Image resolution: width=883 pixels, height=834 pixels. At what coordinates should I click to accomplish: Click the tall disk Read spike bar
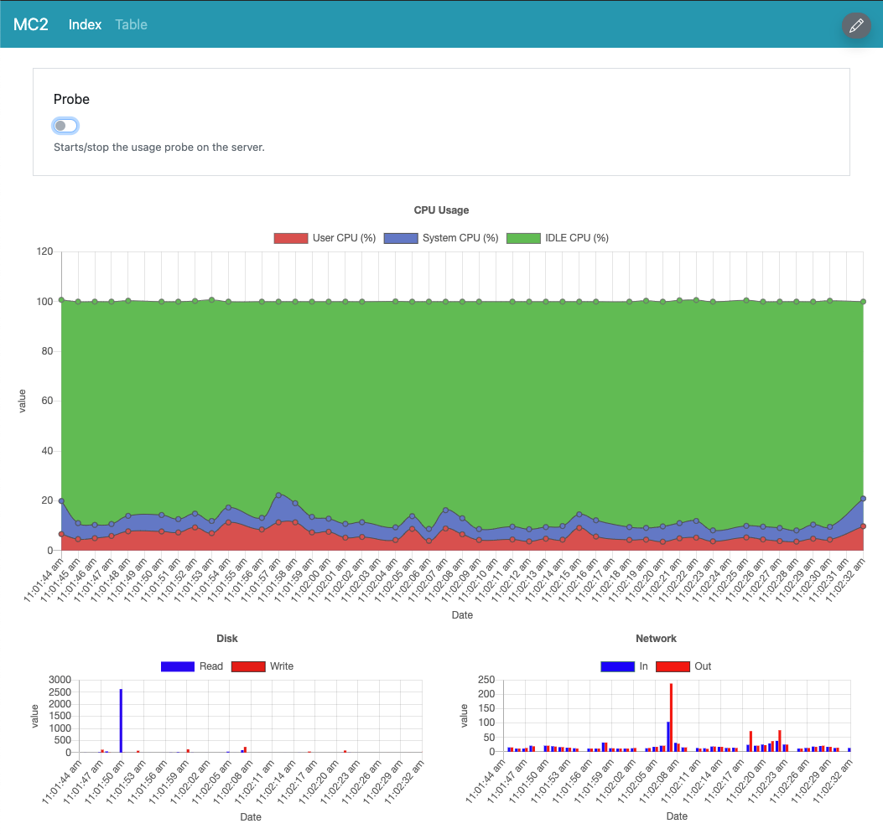tap(120, 721)
